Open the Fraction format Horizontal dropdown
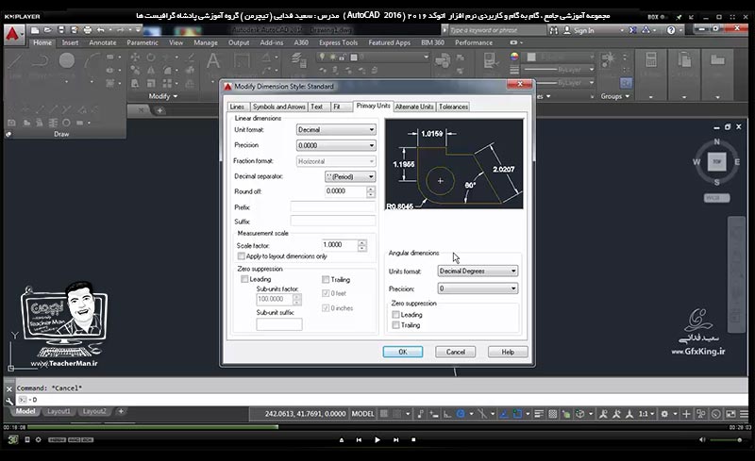 [x=336, y=161]
